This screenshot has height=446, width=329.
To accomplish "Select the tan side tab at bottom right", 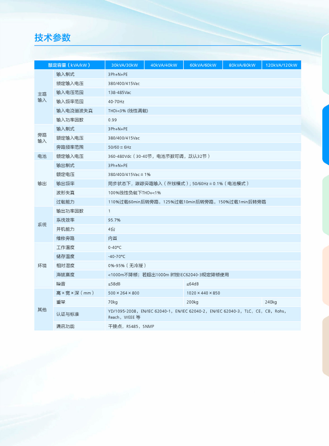I will [x=326, y=346].
